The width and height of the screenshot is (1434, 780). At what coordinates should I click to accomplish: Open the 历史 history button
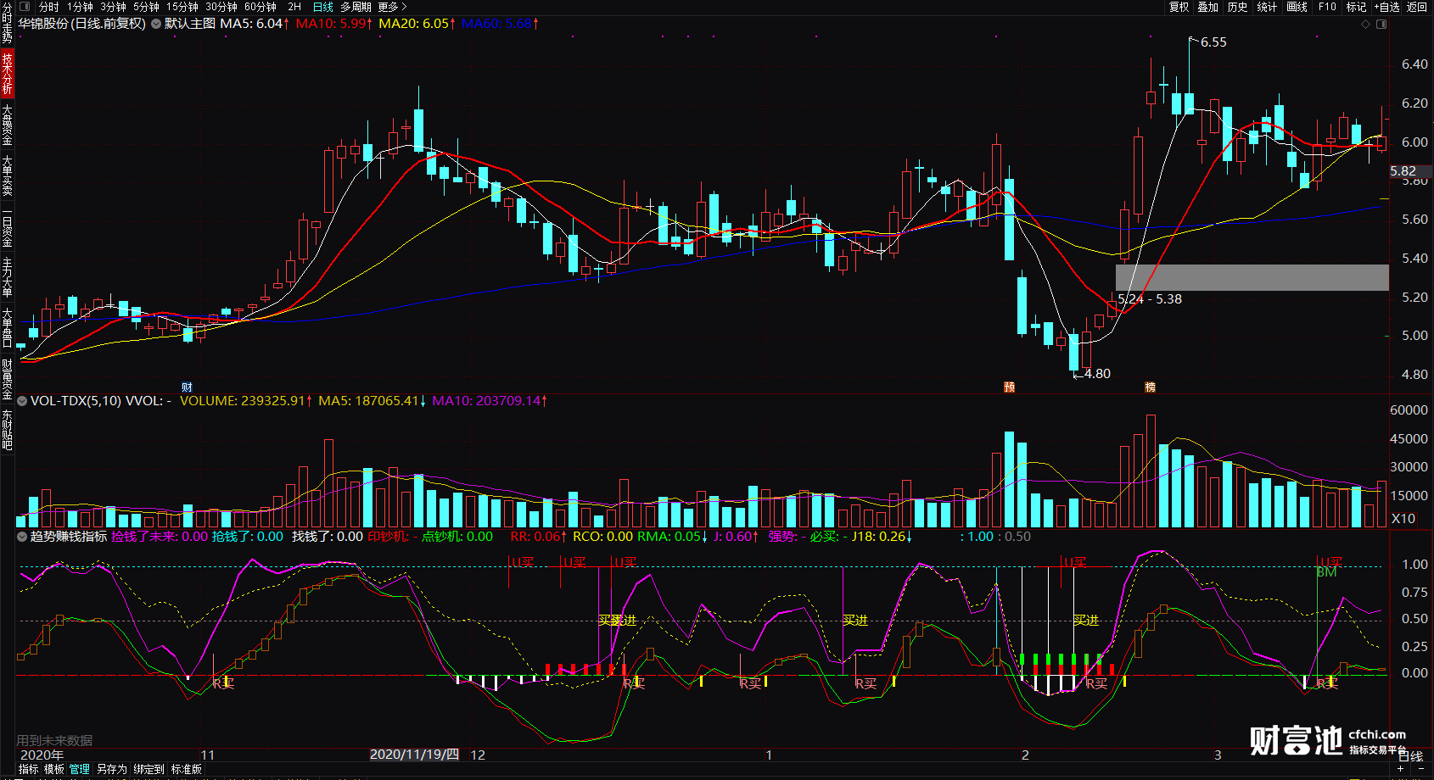[1238, 7]
